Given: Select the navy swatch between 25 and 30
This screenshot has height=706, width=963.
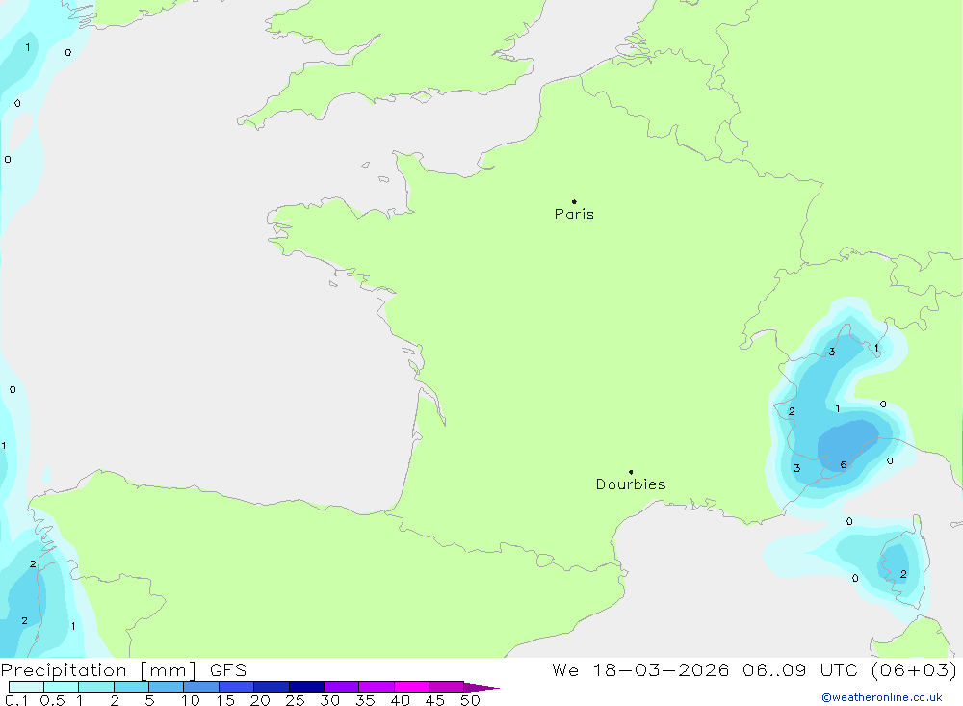Looking at the screenshot, I should [306, 687].
